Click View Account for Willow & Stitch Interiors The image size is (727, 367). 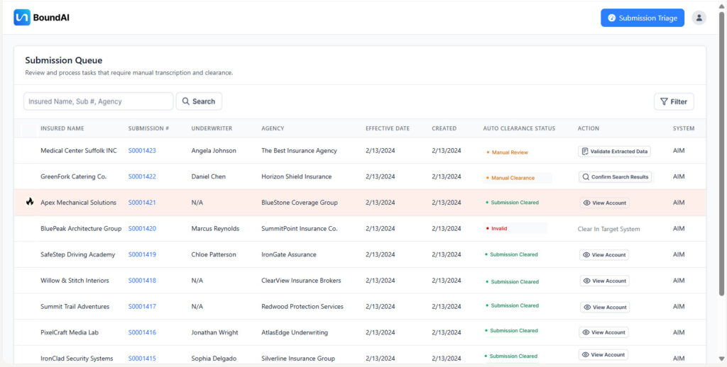click(x=604, y=281)
